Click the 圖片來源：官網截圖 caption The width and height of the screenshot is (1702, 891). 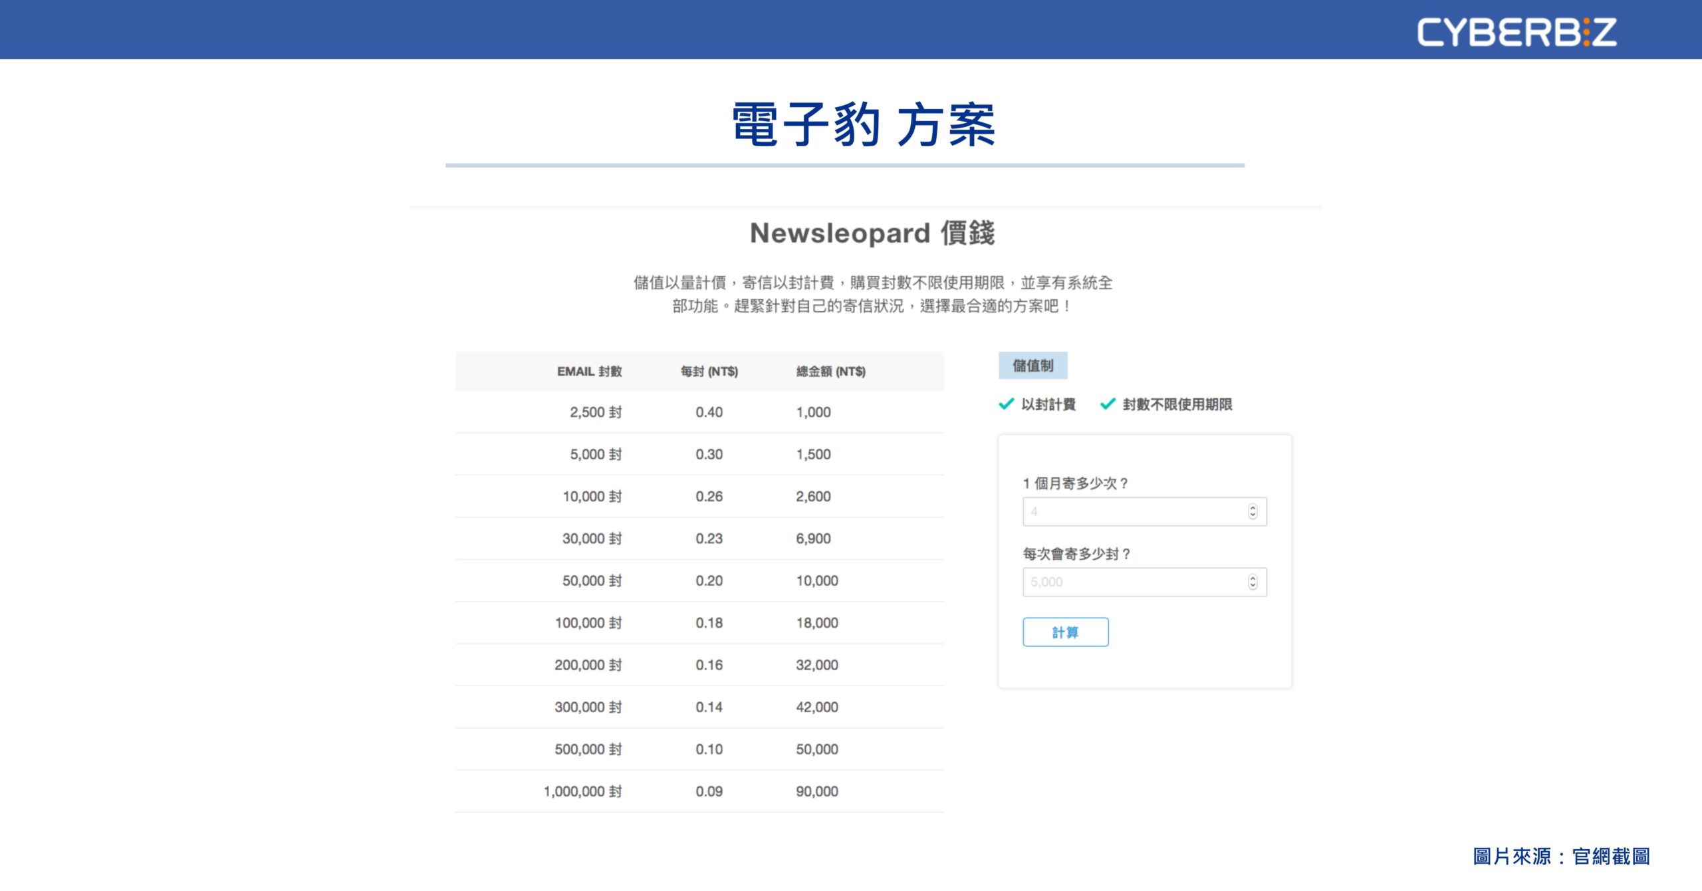pos(1561,856)
